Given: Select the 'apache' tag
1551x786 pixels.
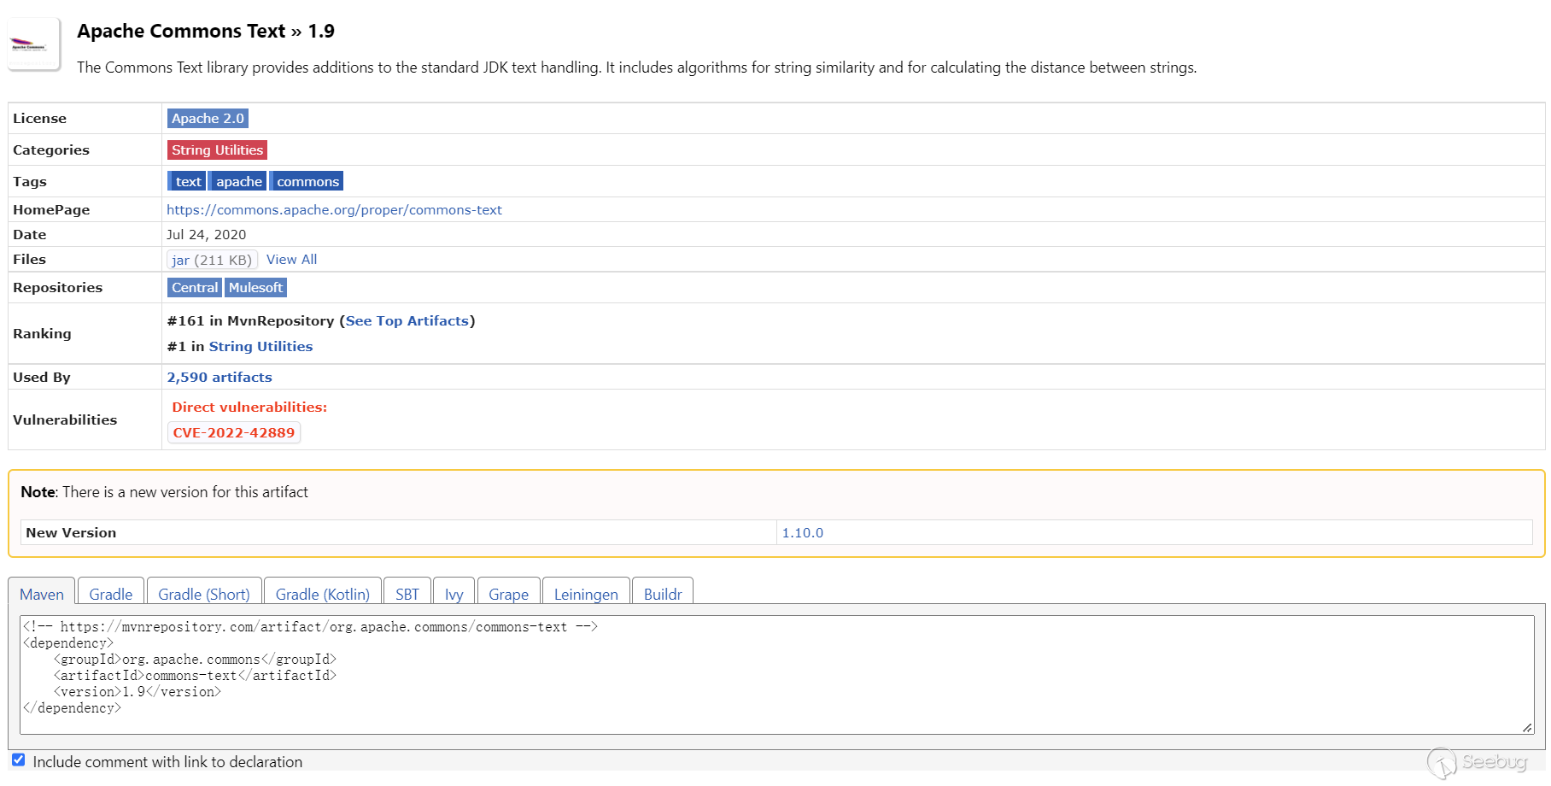Looking at the screenshot, I should [x=238, y=182].
